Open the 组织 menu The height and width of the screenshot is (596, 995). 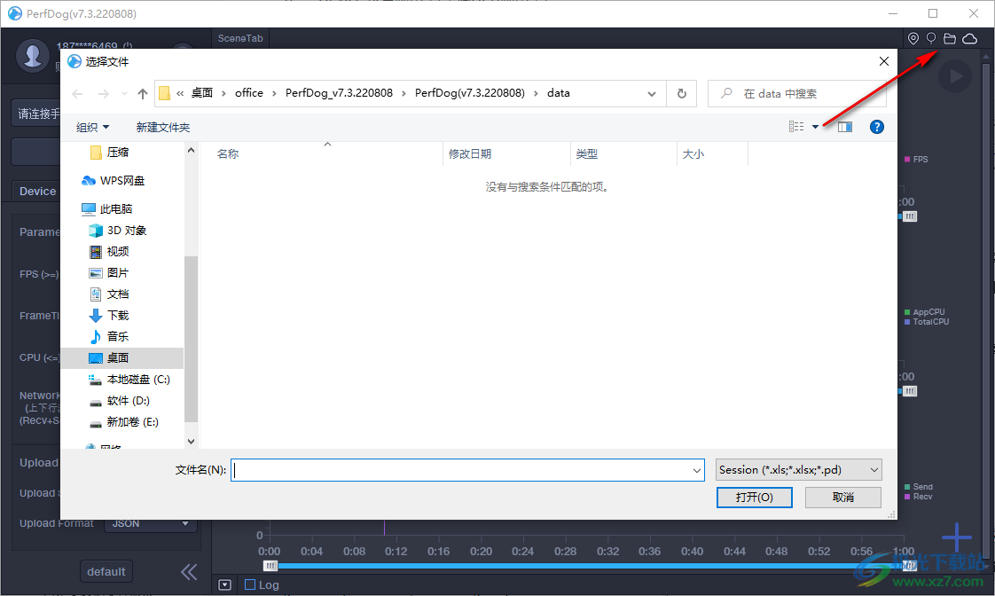pyautogui.click(x=92, y=128)
